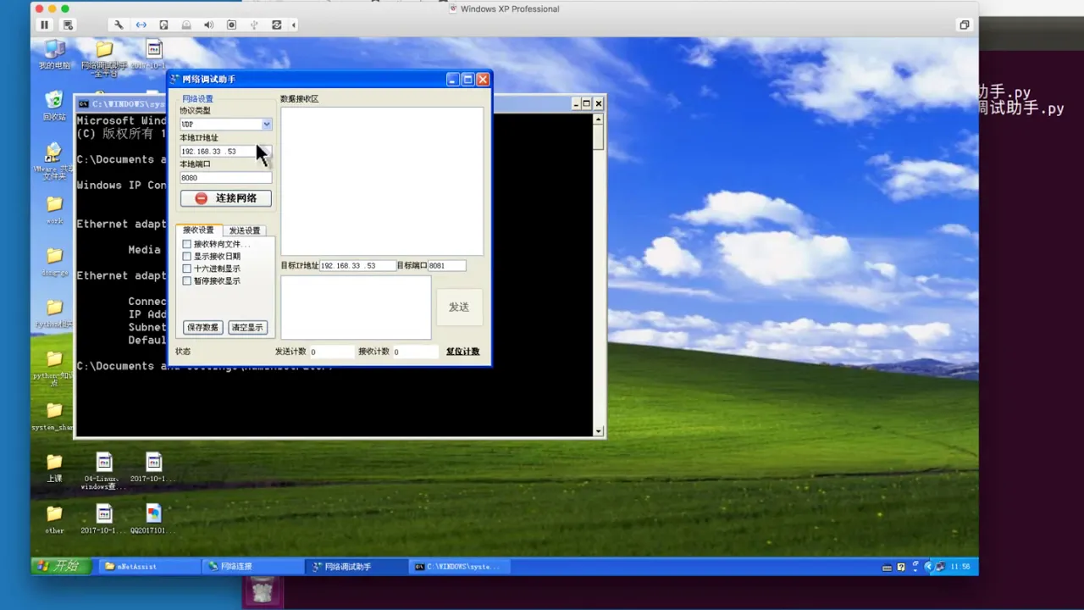Image resolution: width=1084 pixels, height=610 pixels.
Task: Click scrollbar up arrow in command prompt window
Action: (x=599, y=119)
